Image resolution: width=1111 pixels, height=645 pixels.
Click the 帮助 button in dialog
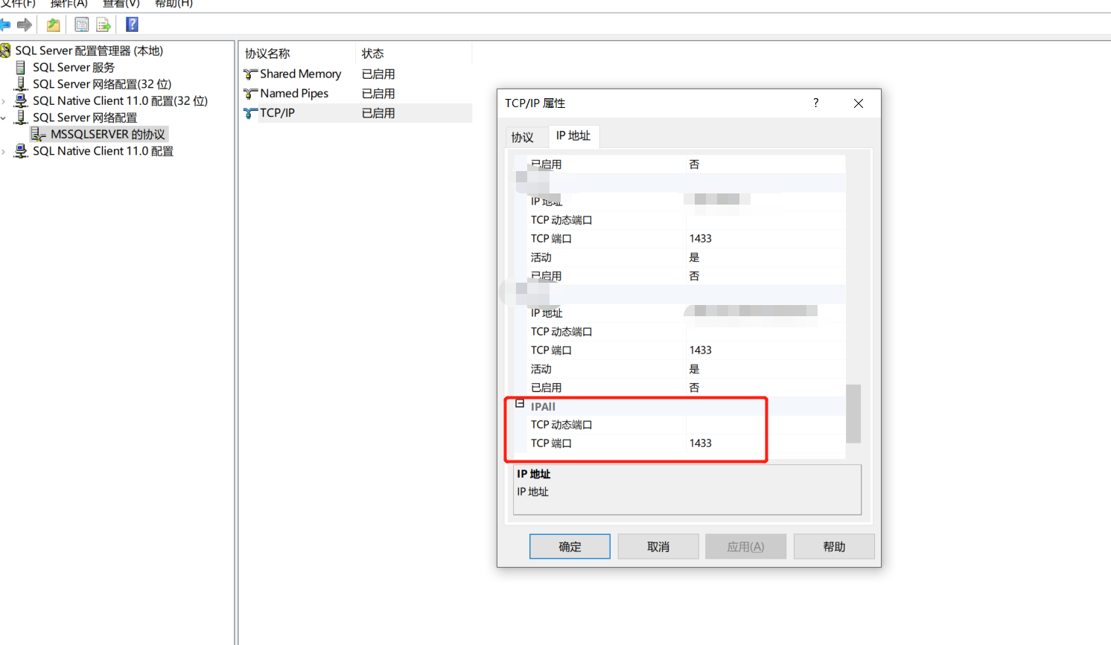[x=833, y=546]
